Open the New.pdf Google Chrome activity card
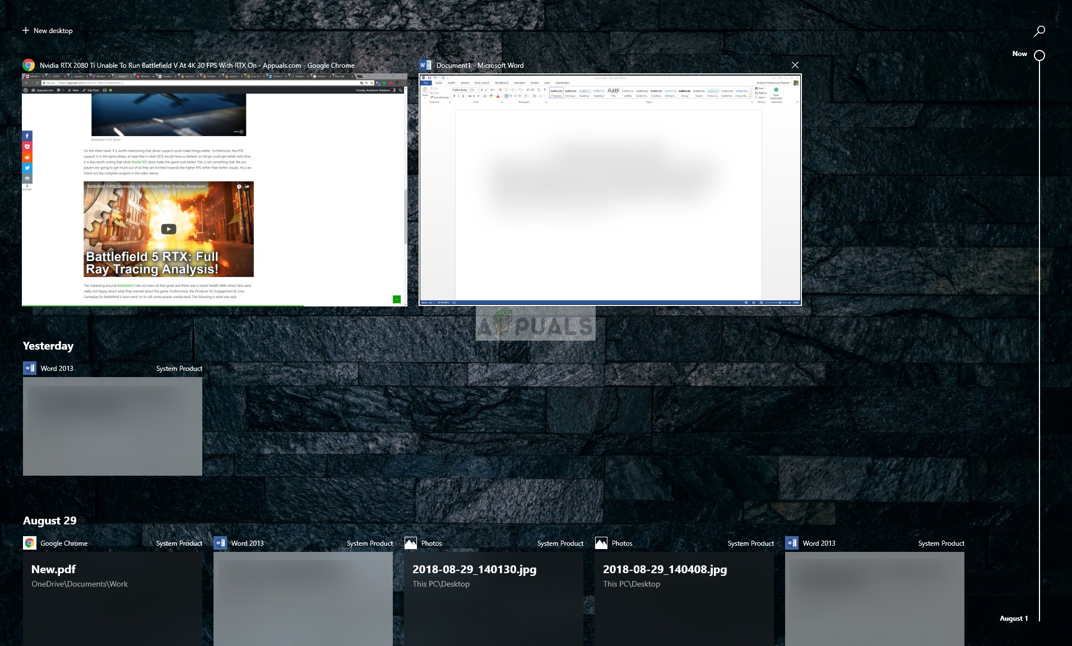 pos(113,599)
